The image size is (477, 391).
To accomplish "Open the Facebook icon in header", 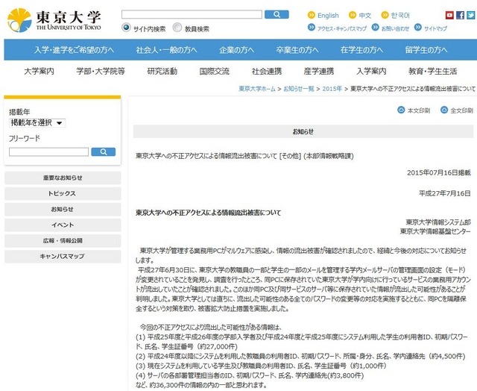I will 460,15.
